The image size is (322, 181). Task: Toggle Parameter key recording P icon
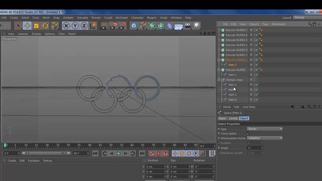[196, 153]
